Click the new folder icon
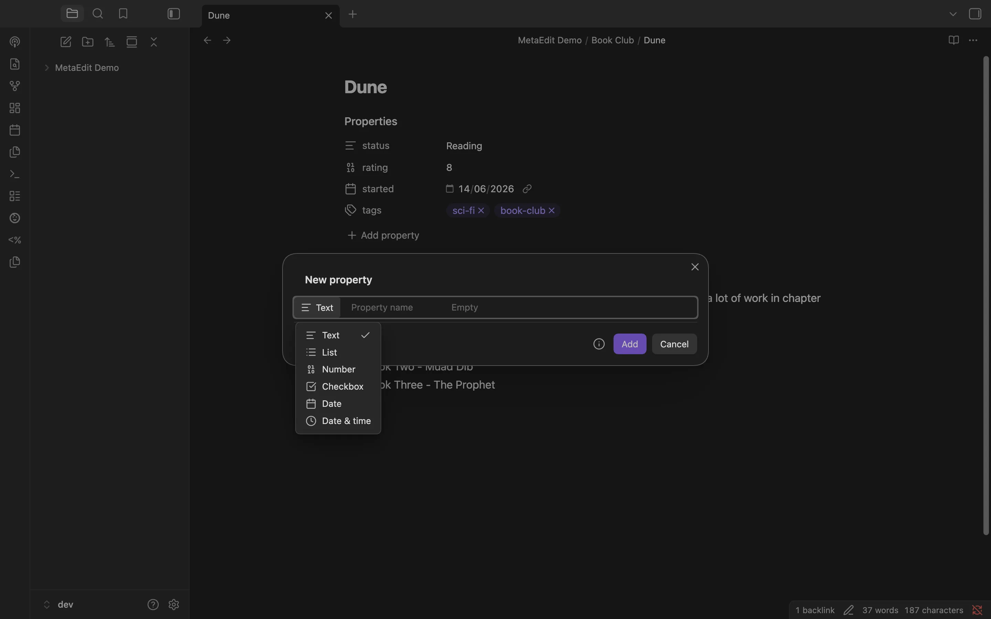 click(x=88, y=42)
